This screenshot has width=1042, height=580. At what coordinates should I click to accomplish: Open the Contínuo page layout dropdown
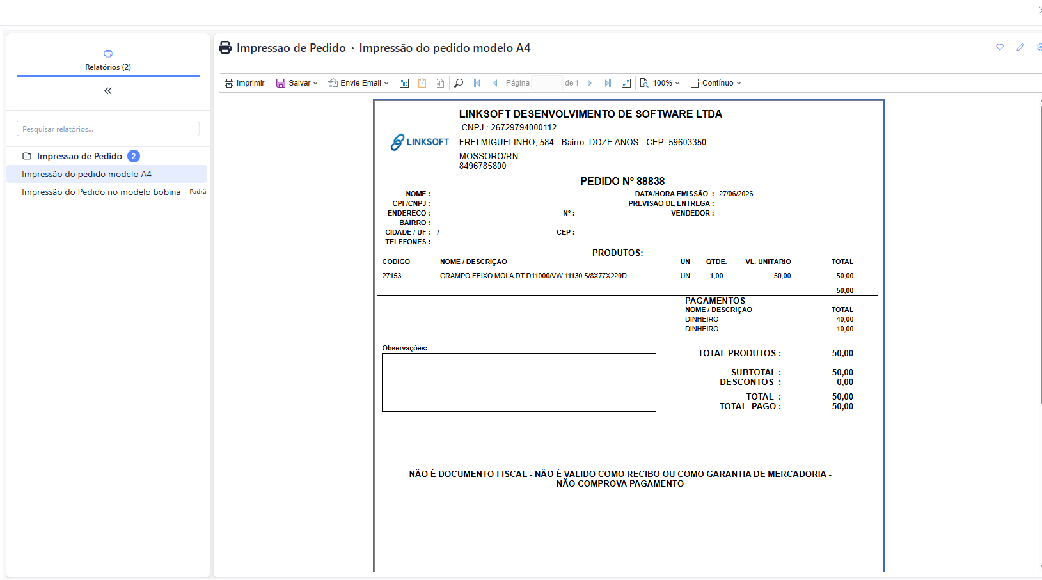pos(716,83)
